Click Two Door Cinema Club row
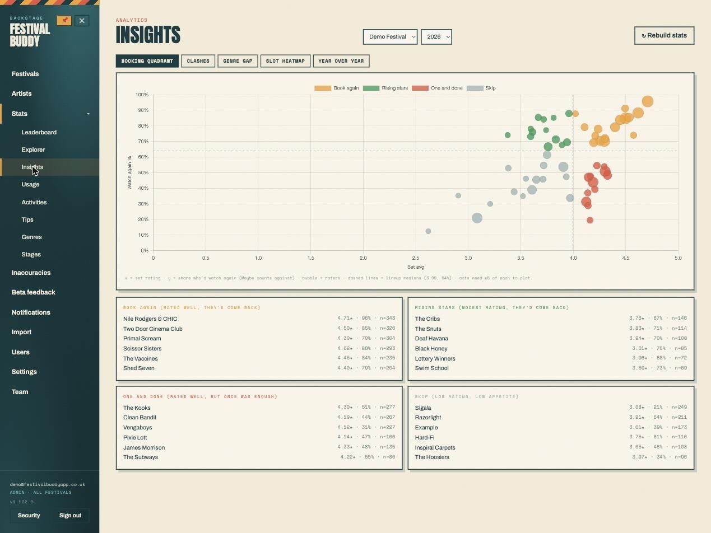Image resolution: width=711 pixels, height=533 pixels. 259,329
